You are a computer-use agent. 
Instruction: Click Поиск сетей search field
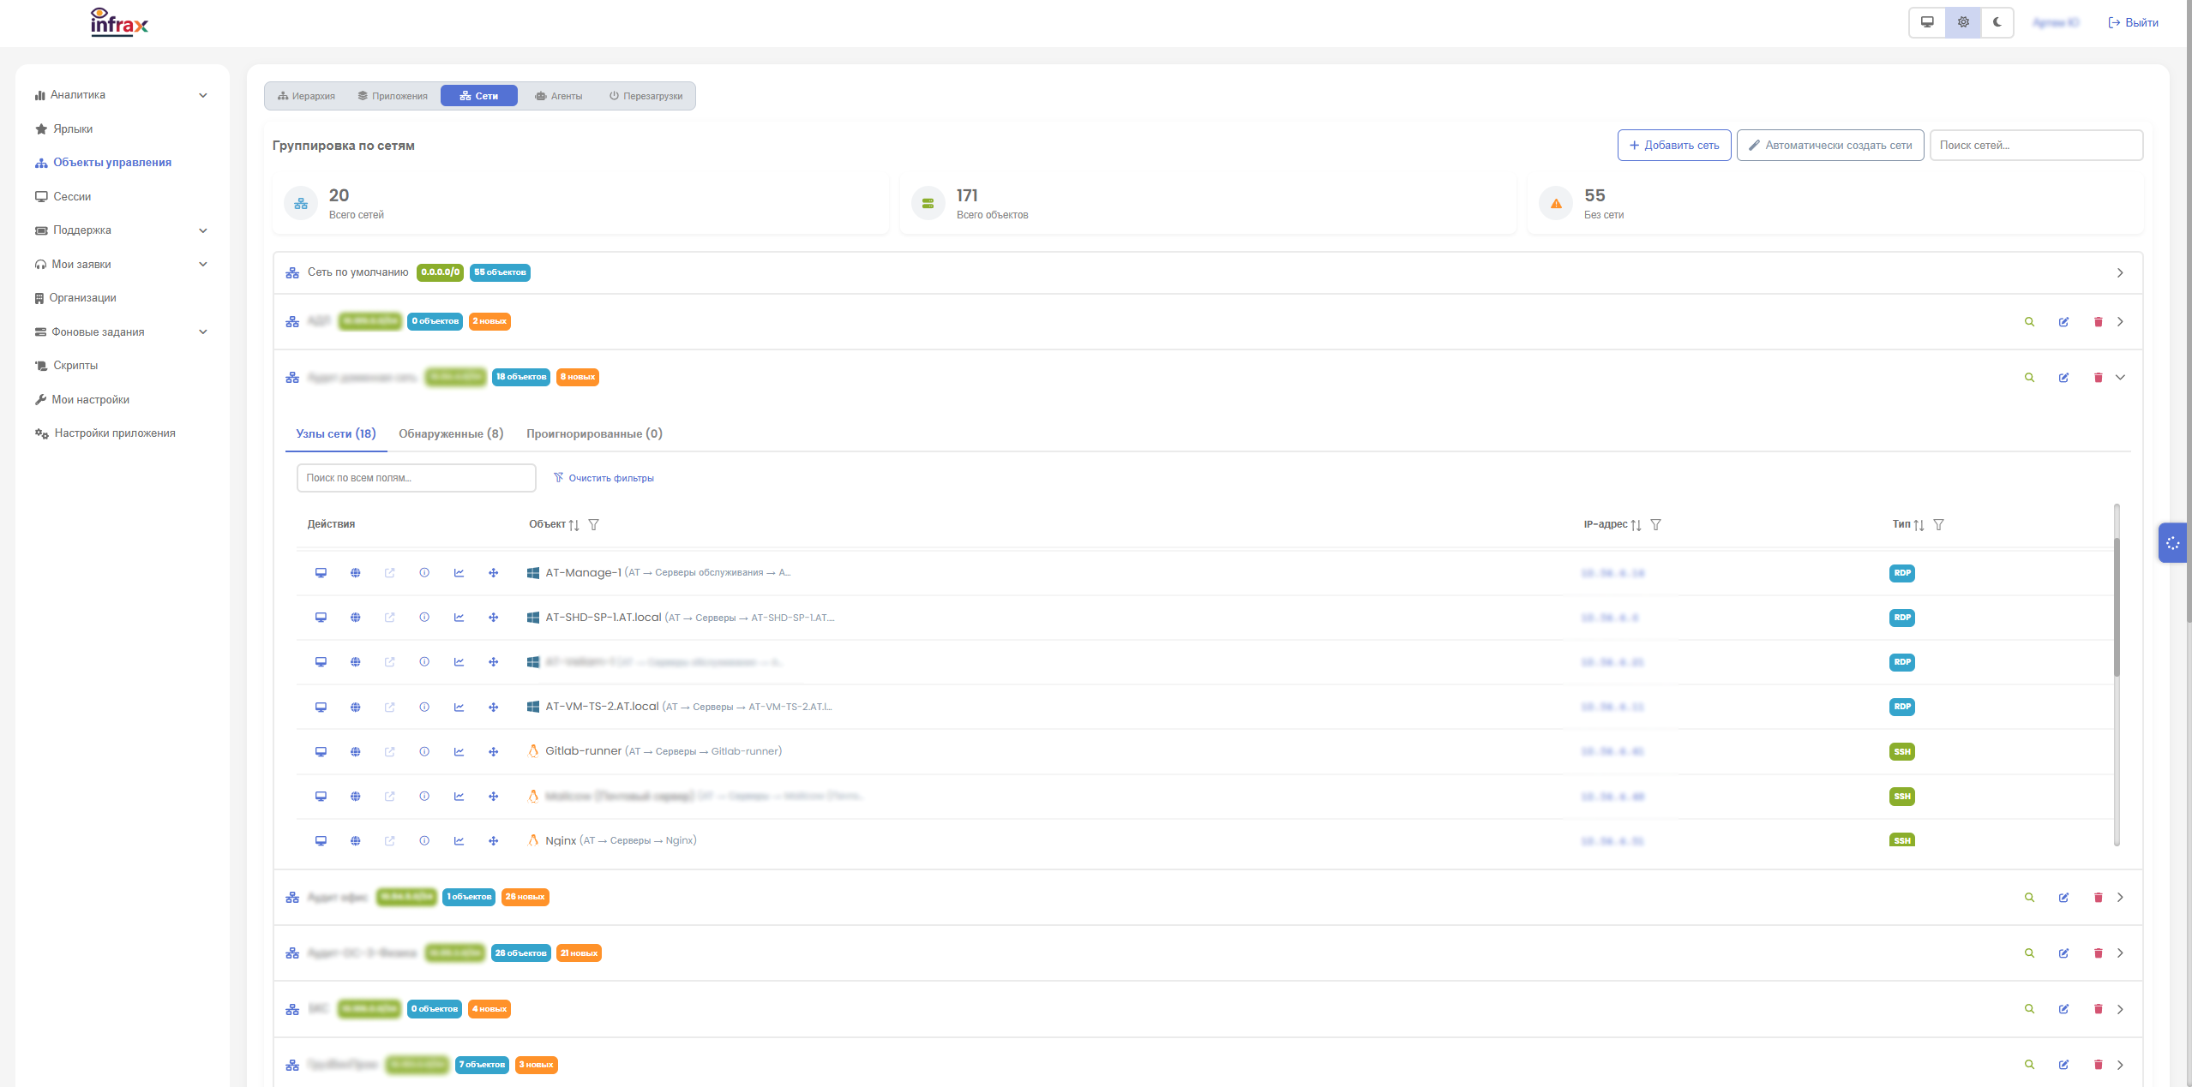point(2036,146)
